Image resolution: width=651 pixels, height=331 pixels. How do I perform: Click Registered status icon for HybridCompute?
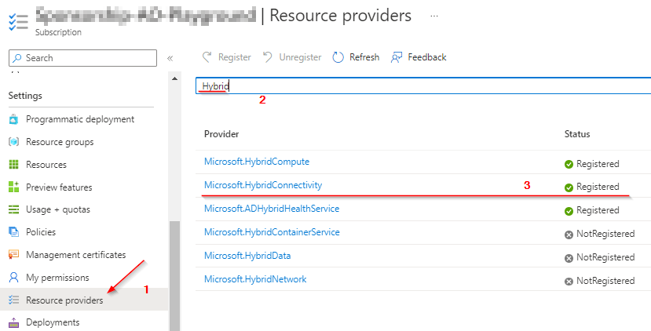tap(569, 164)
